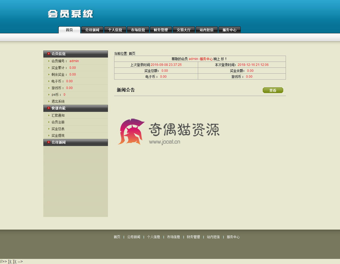Open the 个人信息 top tab
Image resolution: width=340 pixels, height=264 pixels.
coord(115,30)
